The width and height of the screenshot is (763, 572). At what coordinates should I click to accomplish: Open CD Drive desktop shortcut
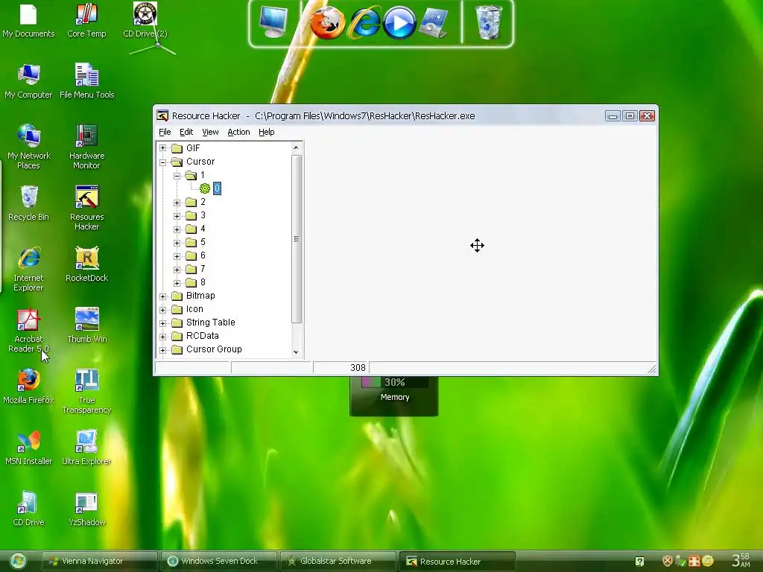pos(28,509)
